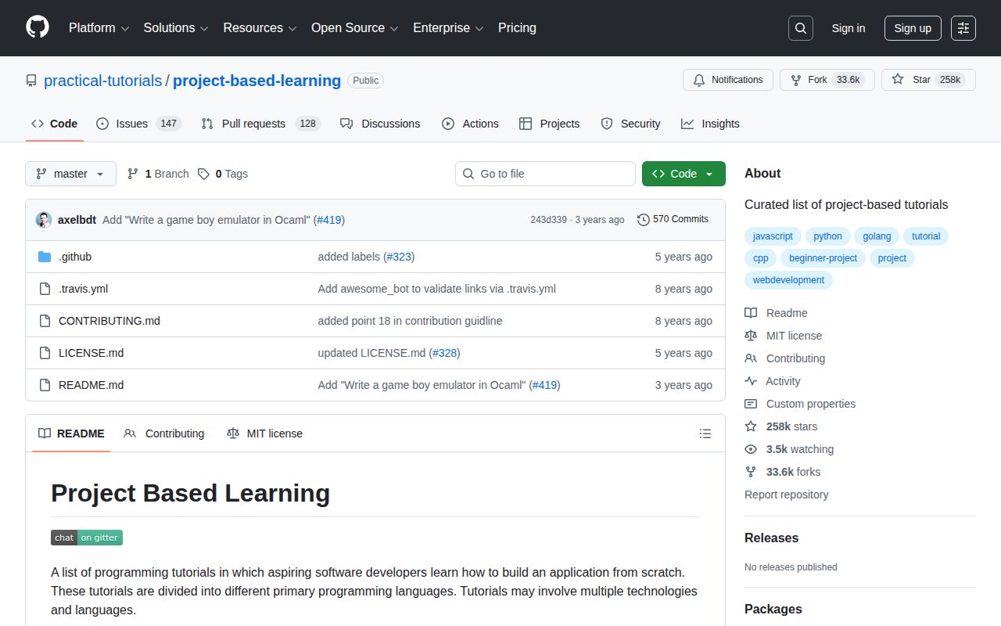This screenshot has width=1001, height=626.
Task: Click inside the Go to file field
Action: [x=545, y=174]
